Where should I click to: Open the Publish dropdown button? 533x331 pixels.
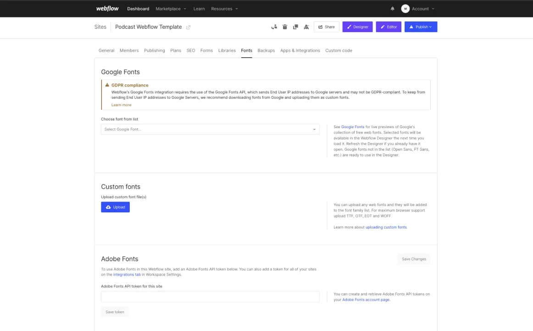click(421, 27)
